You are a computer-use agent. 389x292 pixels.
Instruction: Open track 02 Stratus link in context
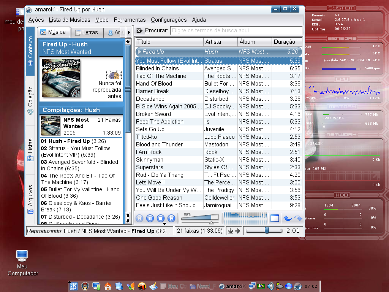coord(76,151)
